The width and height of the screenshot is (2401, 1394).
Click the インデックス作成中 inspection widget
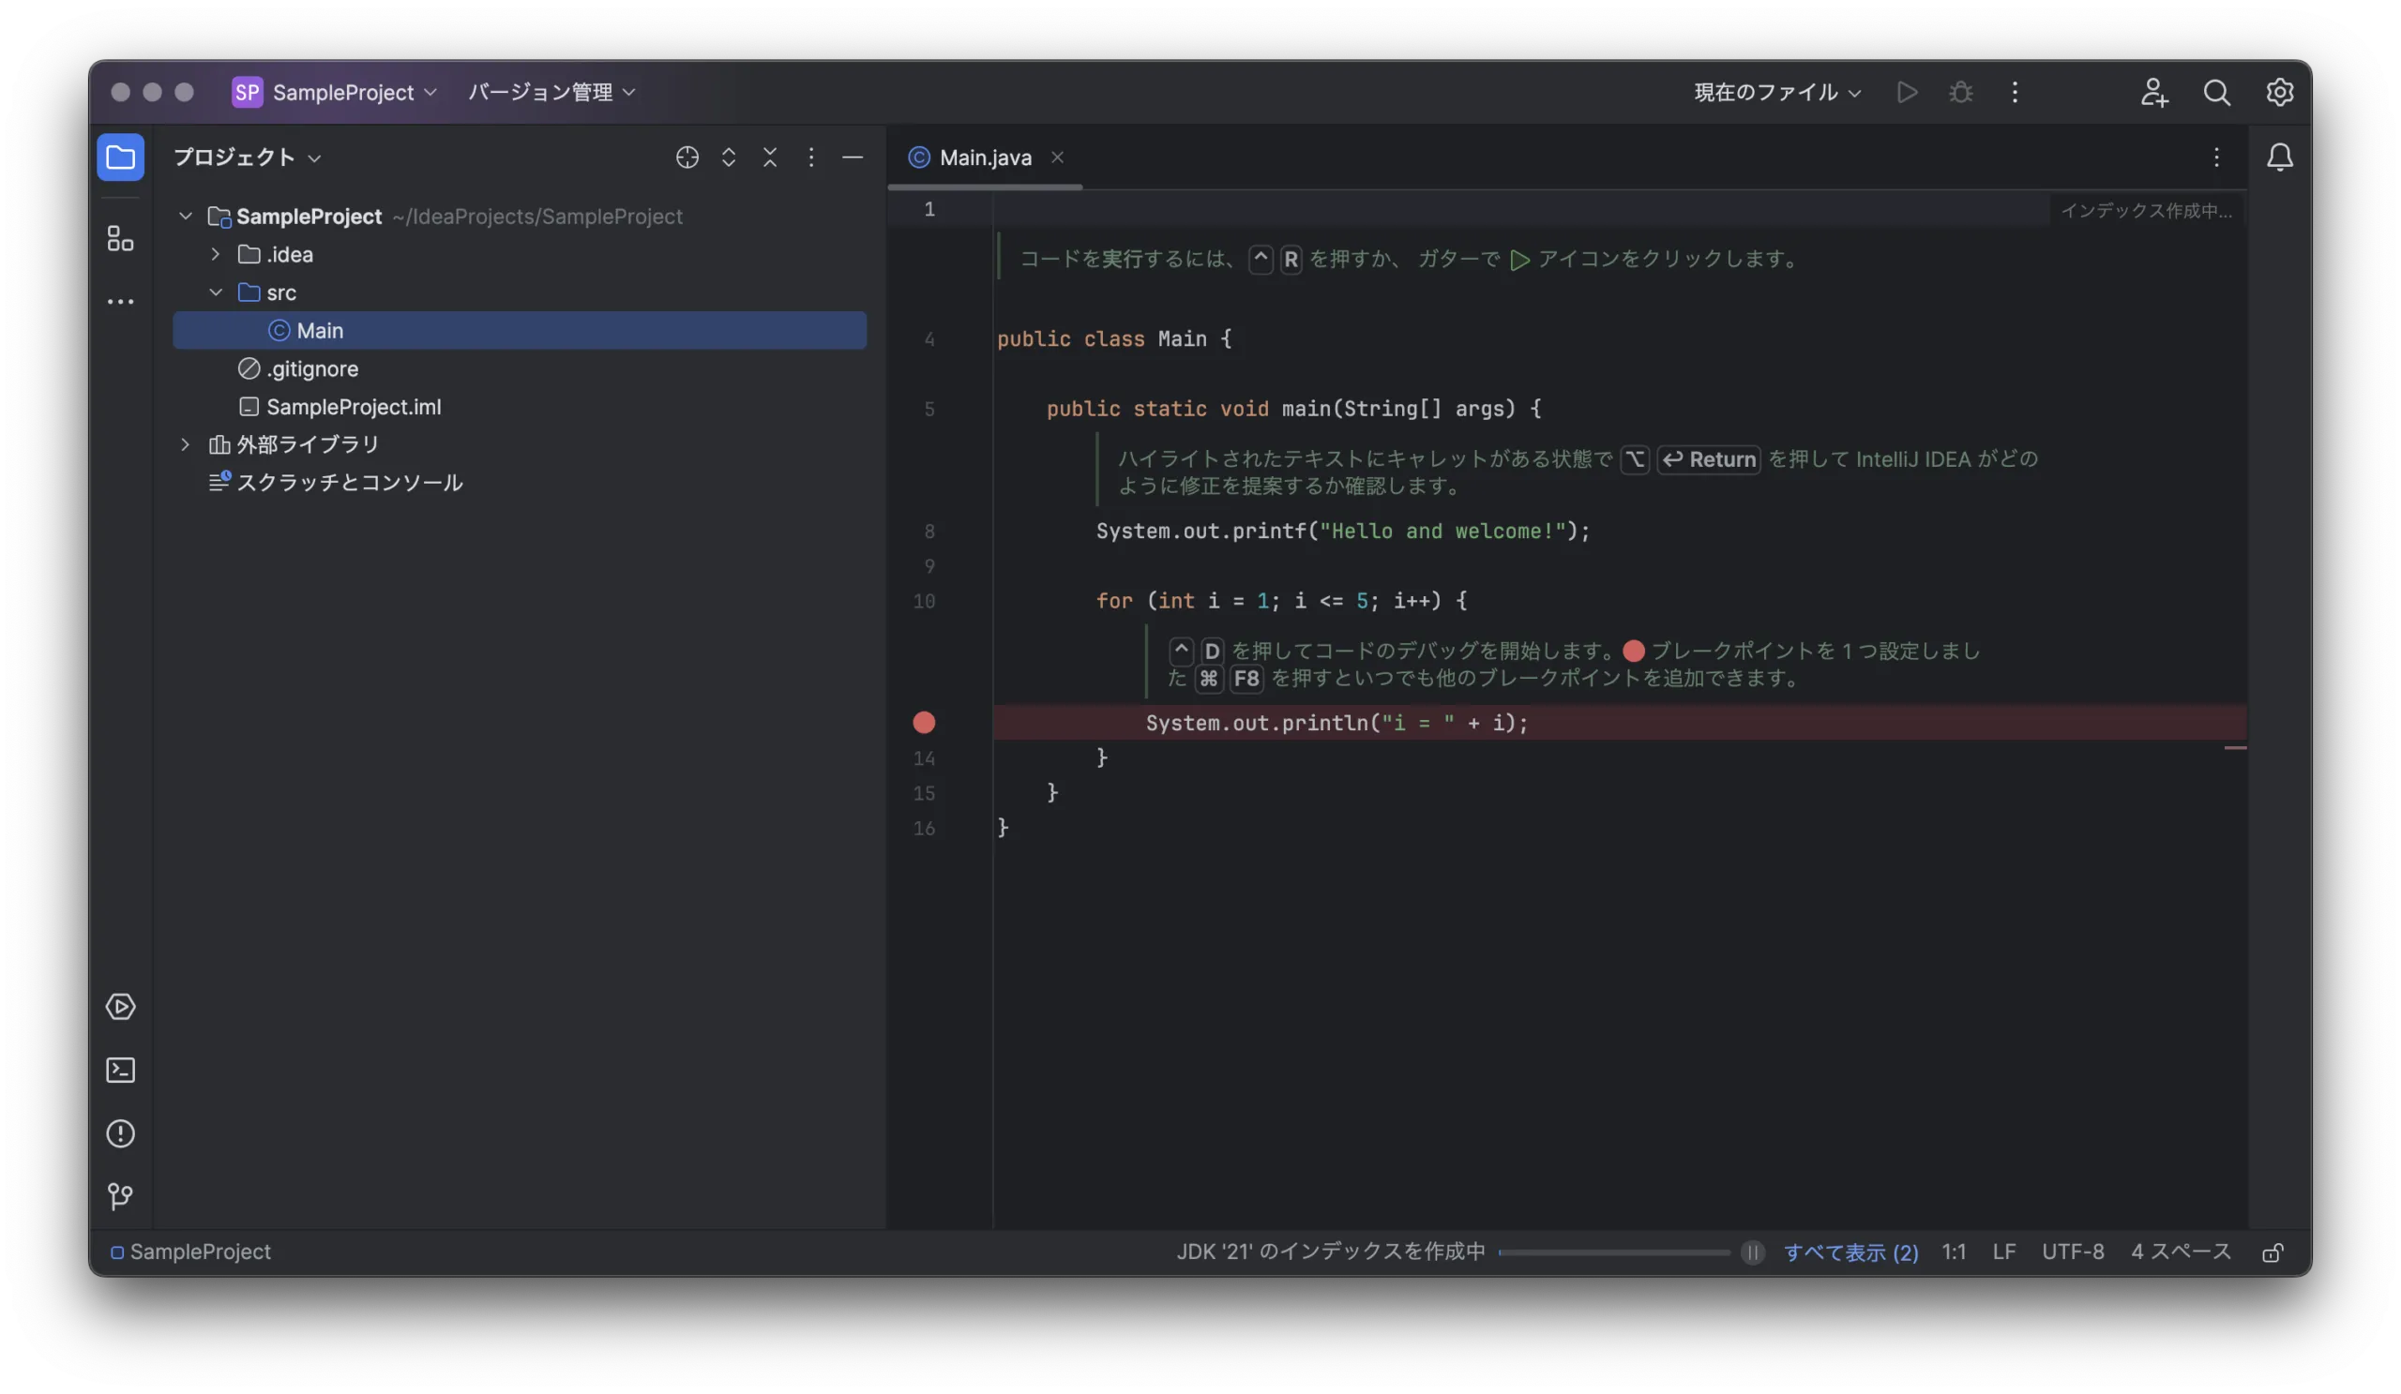(2147, 210)
